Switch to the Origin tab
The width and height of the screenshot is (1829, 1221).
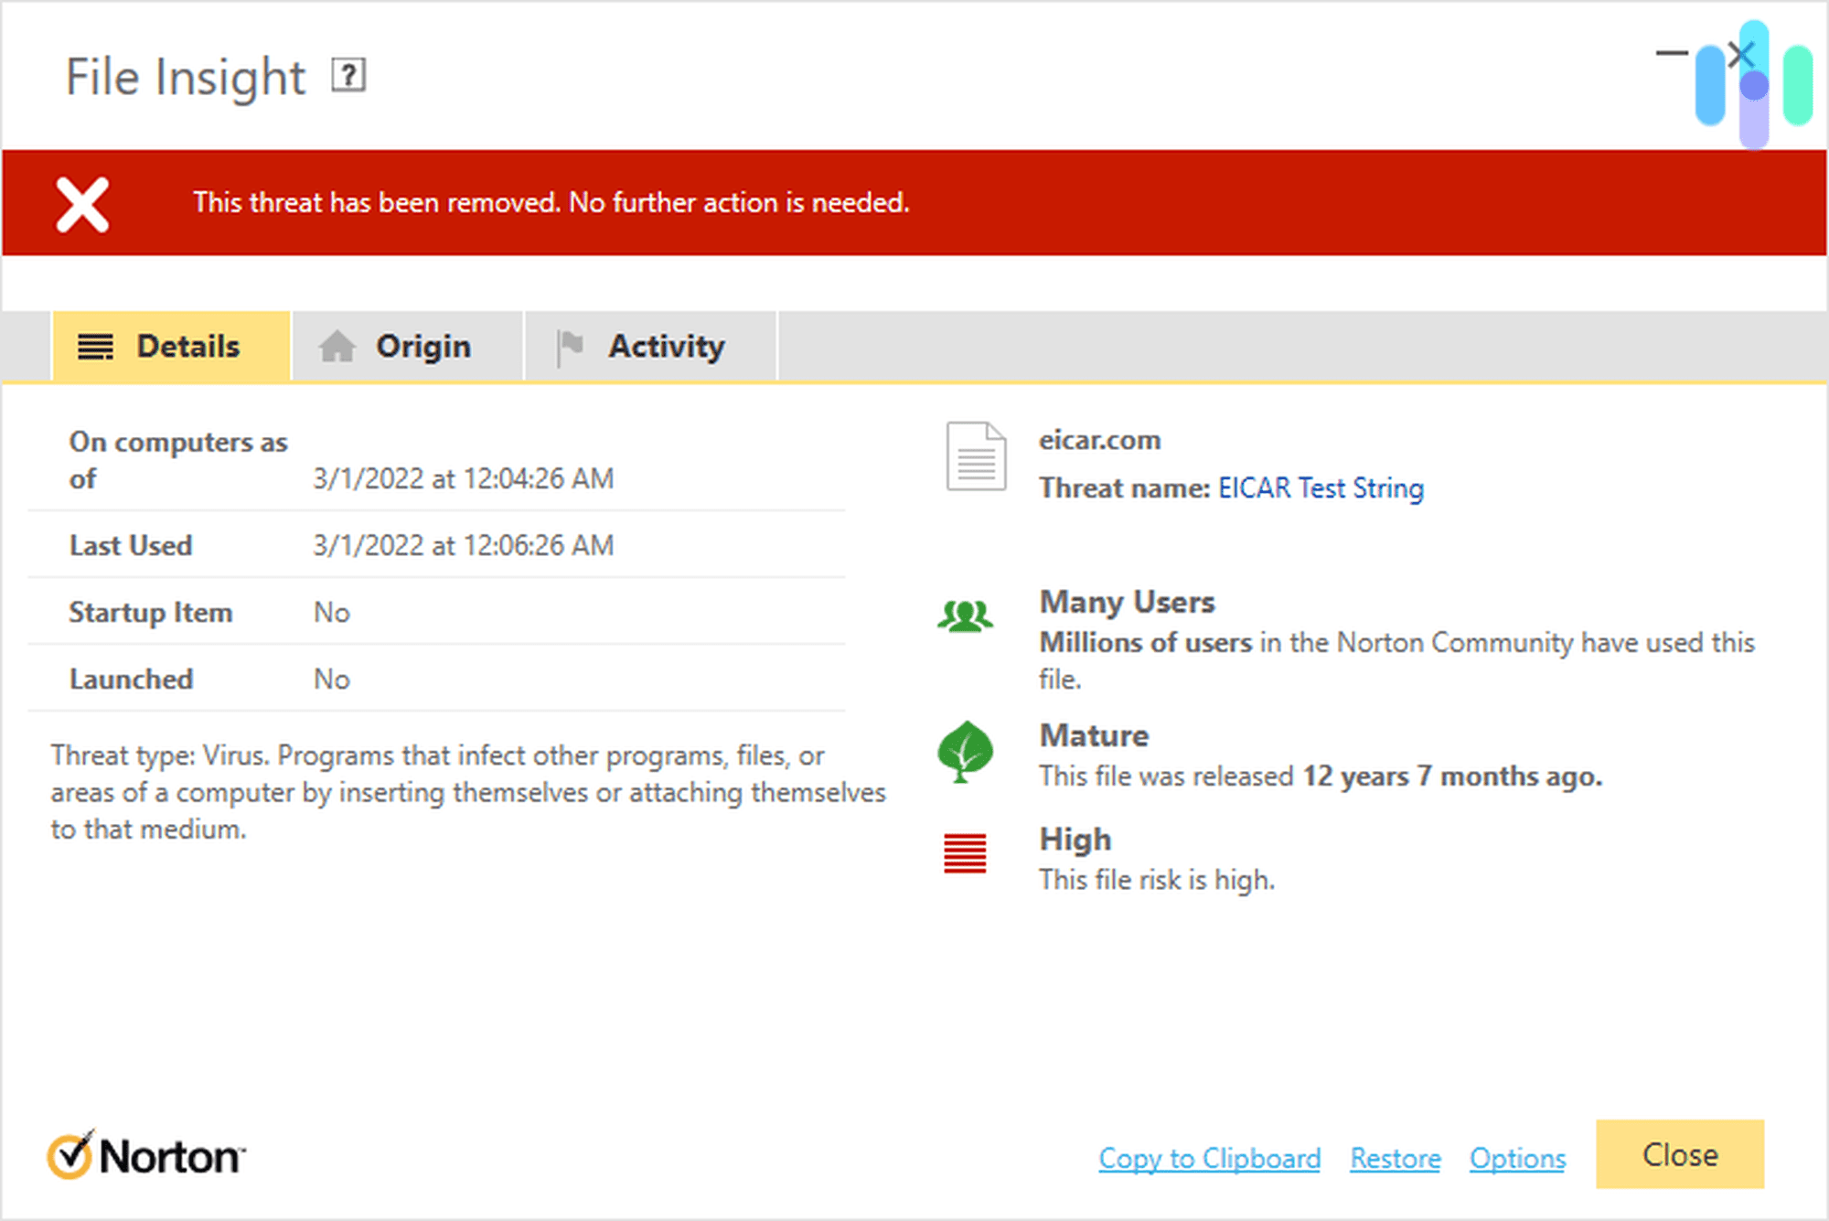[x=422, y=346]
